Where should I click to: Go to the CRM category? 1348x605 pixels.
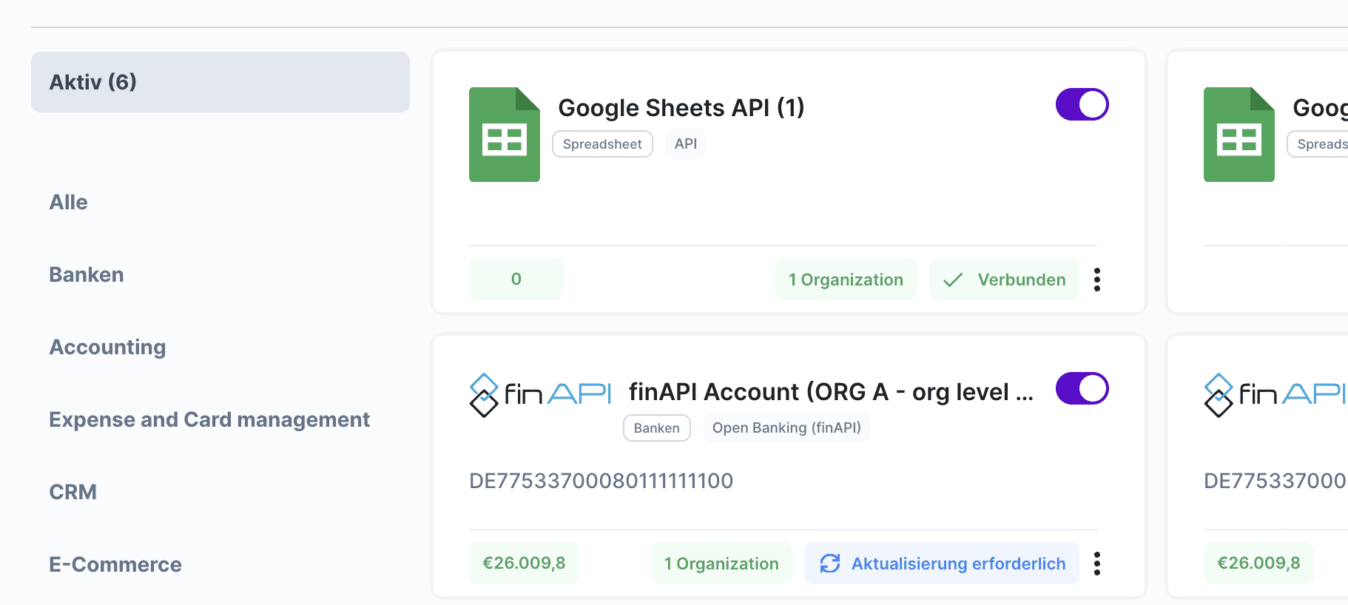(x=73, y=493)
